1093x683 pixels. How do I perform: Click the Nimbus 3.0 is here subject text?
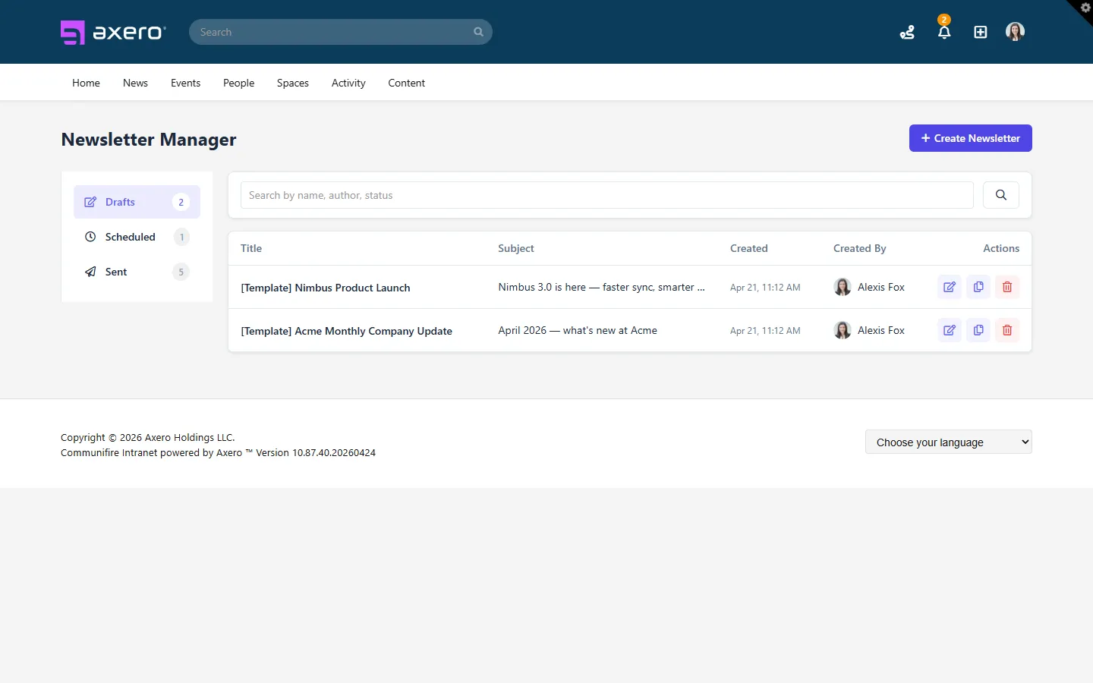(x=602, y=287)
